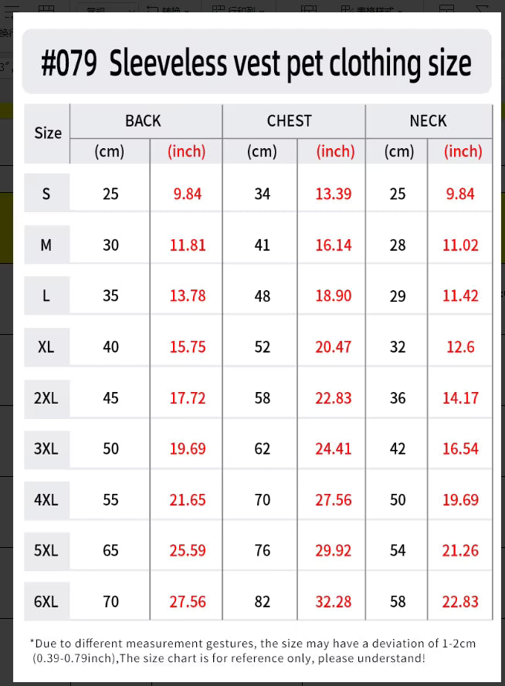Click the NECK column header

pos(428,120)
